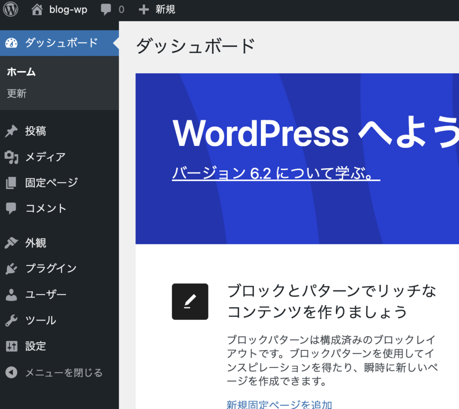
Task: Open the プラグイン menu
Action: [60, 269]
